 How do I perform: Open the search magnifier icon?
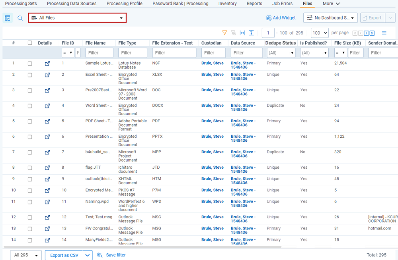click(20, 18)
